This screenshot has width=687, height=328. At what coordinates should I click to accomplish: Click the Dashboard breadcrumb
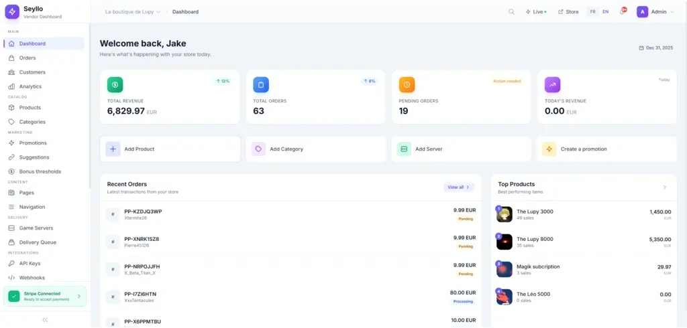[x=185, y=12]
